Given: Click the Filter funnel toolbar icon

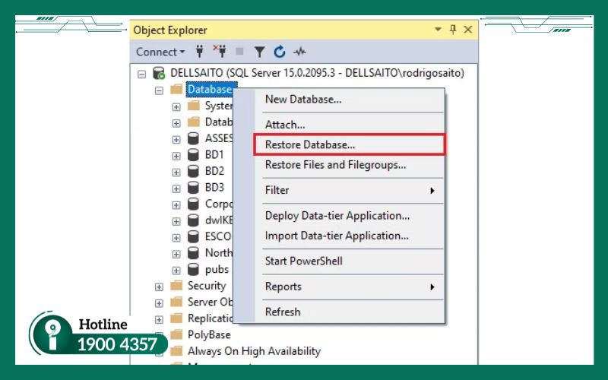Looking at the screenshot, I should [x=259, y=52].
